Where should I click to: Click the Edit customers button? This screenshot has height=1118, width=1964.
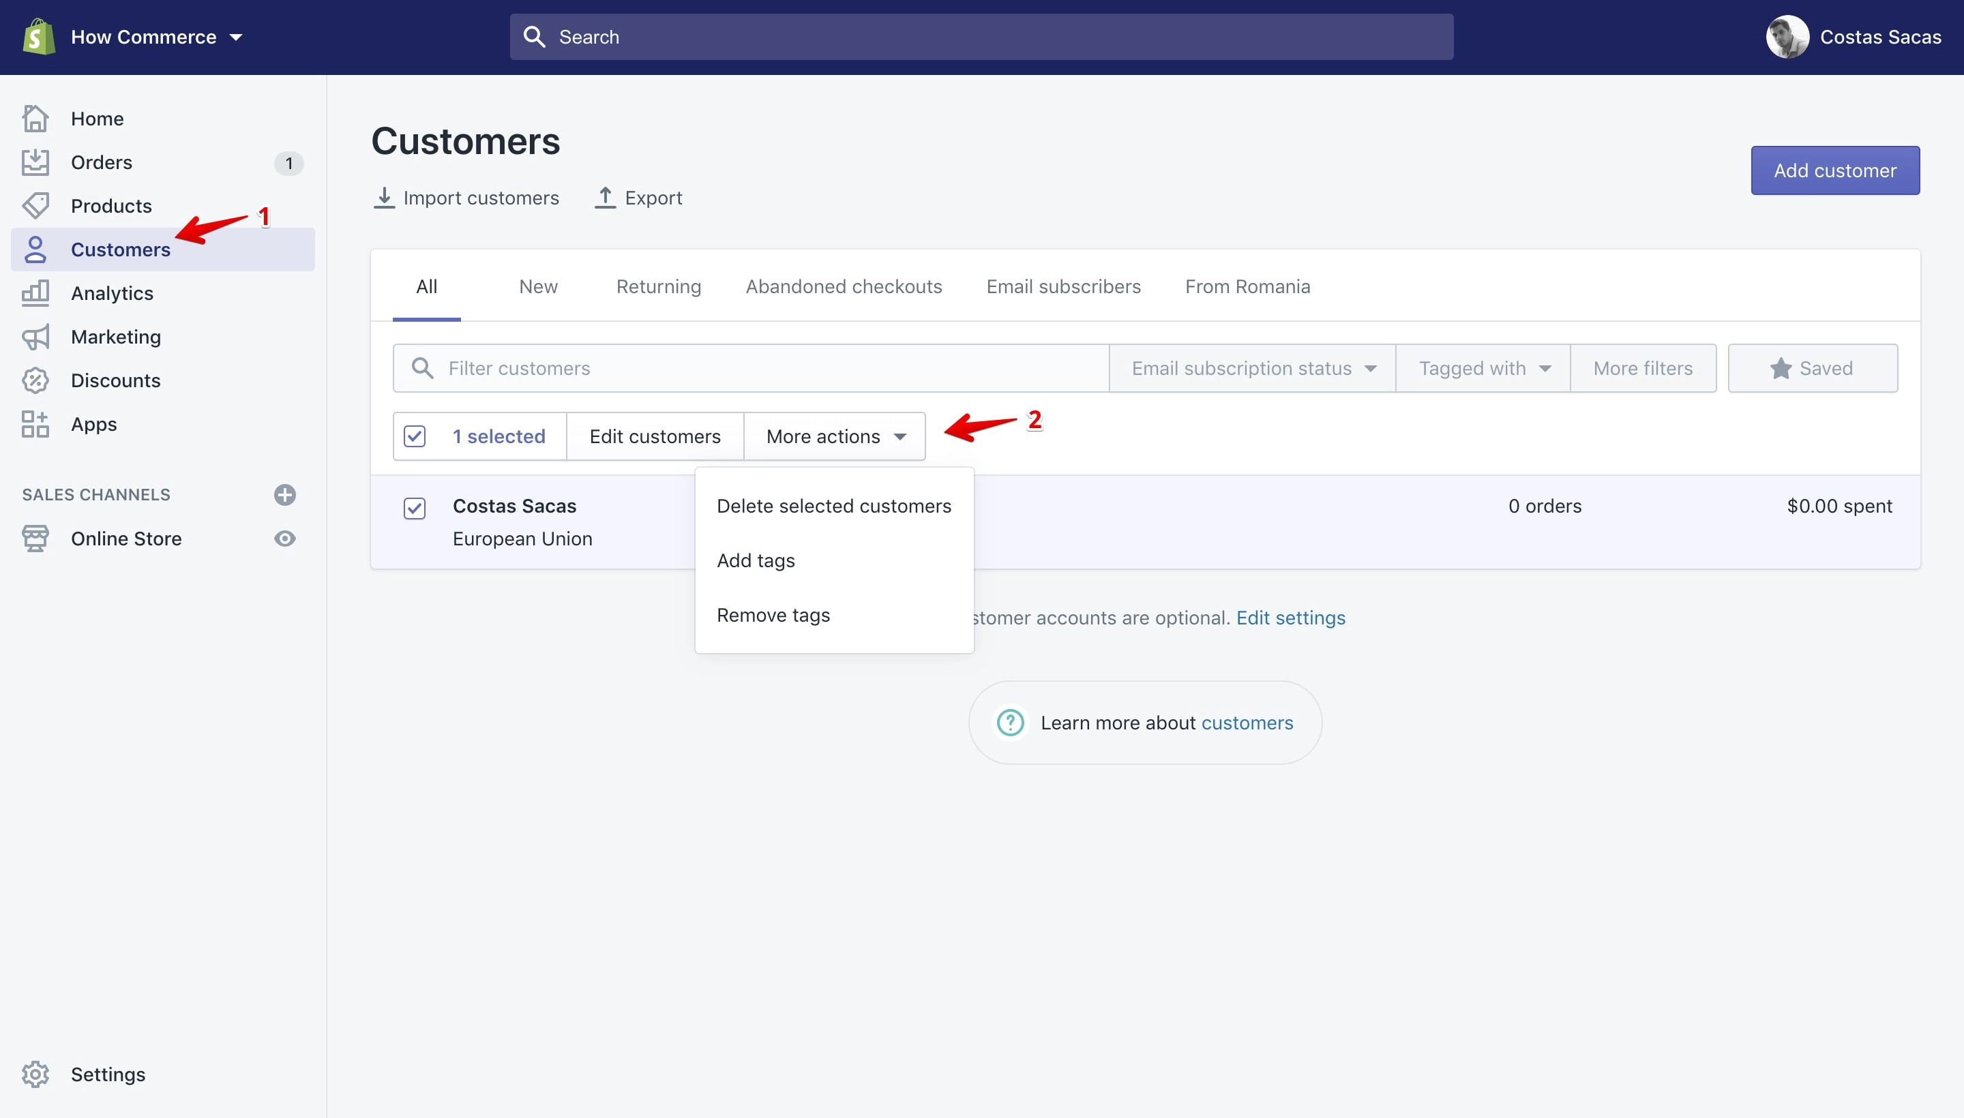655,436
